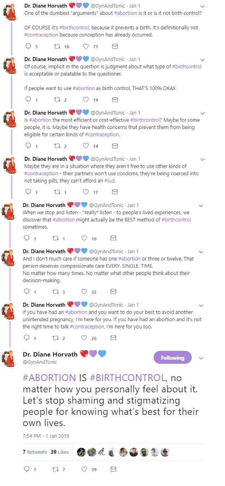Open the chevron menu on the lived experiences tweet
Viewport: 225px width, 486px height.
pos(201,205)
